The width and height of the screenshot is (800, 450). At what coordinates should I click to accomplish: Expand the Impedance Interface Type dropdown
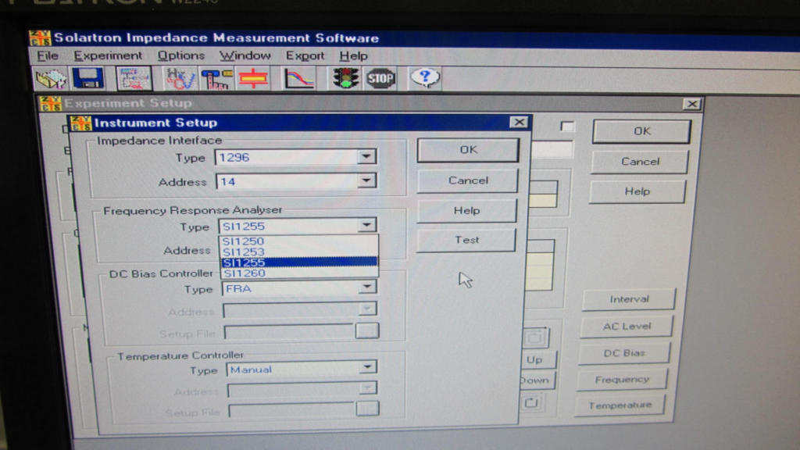[366, 157]
